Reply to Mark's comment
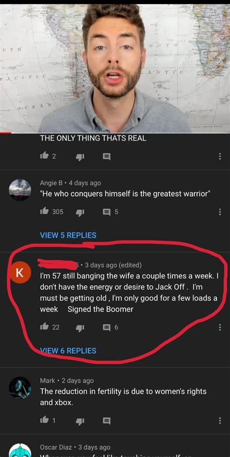230x457 pixels. click(107, 421)
